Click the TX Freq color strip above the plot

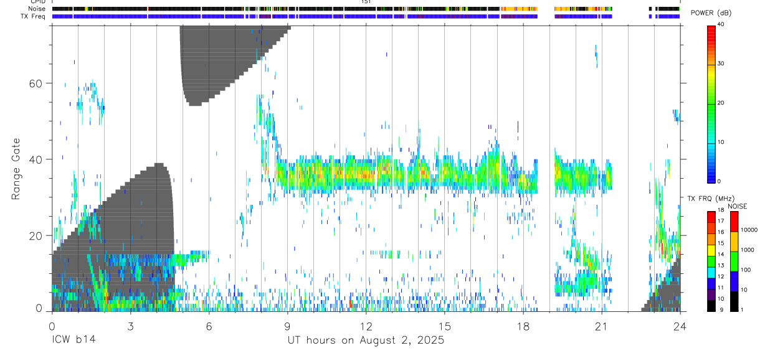tap(366, 16)
